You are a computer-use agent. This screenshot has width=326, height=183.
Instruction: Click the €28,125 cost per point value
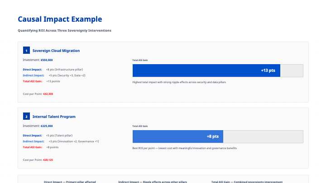coord(48,160)
